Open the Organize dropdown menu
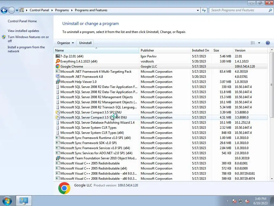Viewport: 274px width, 206px height. [66, 43]
